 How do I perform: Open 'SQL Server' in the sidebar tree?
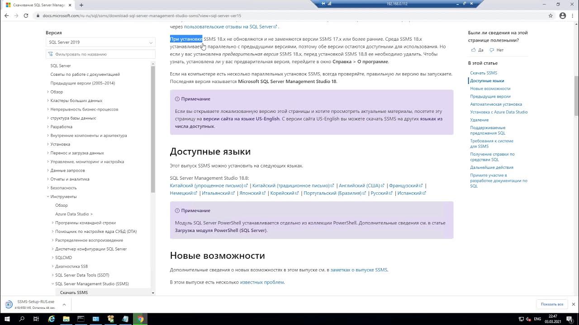tap(61, 66)
